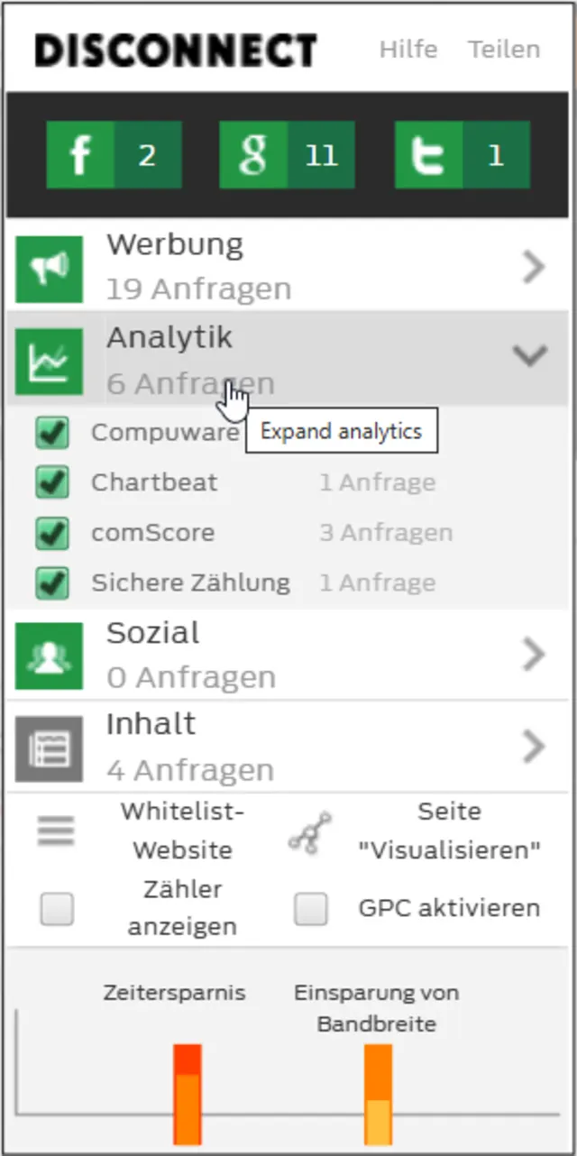Enable the GPC aktivieren checkbox
577x1156 pixels.
[x=311, y=909]
